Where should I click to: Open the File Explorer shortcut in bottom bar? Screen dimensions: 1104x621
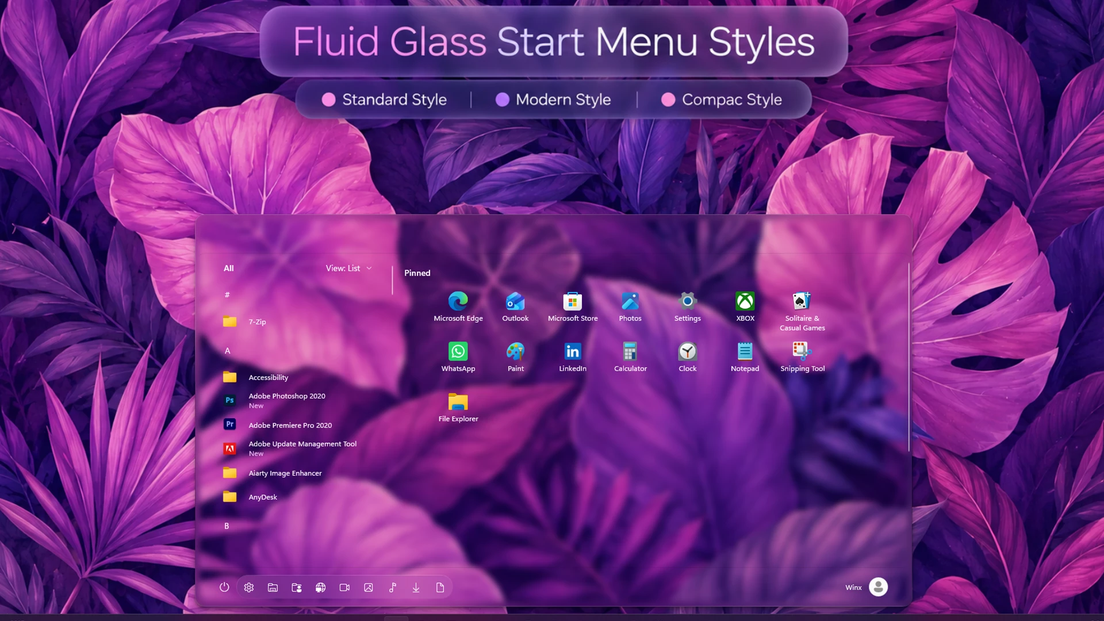[x=273, y=588]
